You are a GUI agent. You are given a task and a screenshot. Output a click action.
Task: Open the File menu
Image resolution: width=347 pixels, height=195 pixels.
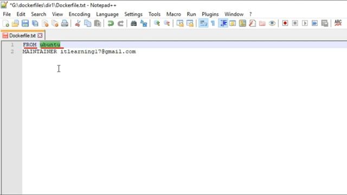pyautogui.click(x=7, y=14)
